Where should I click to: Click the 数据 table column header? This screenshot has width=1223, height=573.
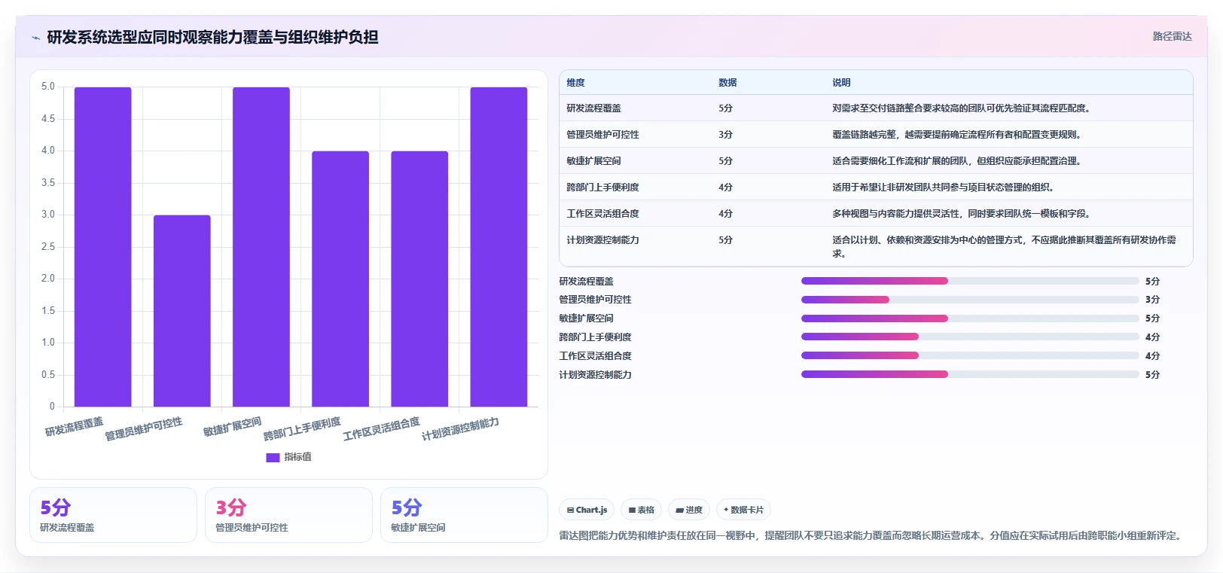tap(727, 83)
